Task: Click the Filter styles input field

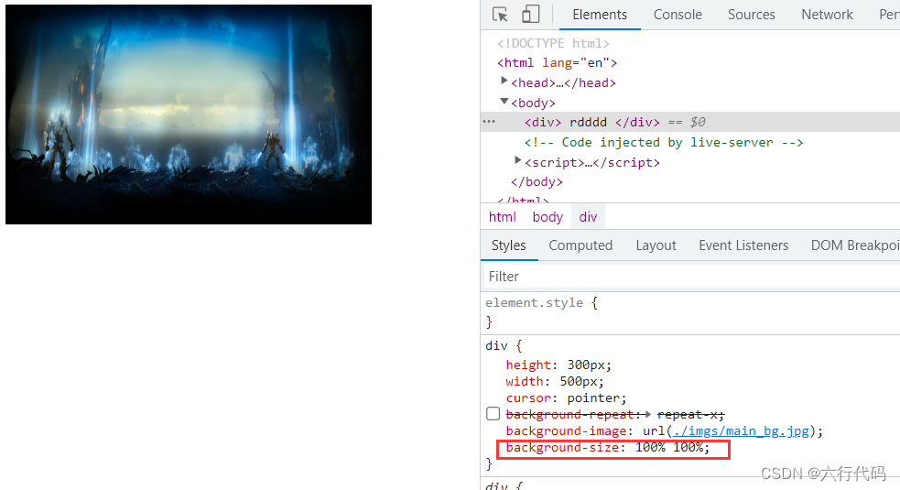Action: pyautogui.click(x=691, y=277)
